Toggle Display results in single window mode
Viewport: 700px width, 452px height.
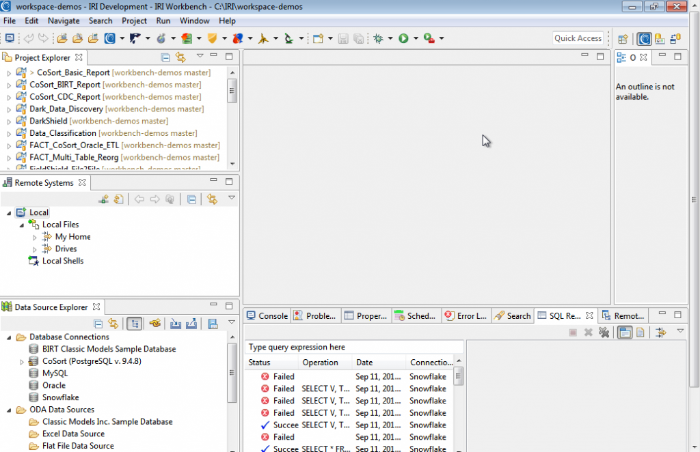click(x=625, y=333)
